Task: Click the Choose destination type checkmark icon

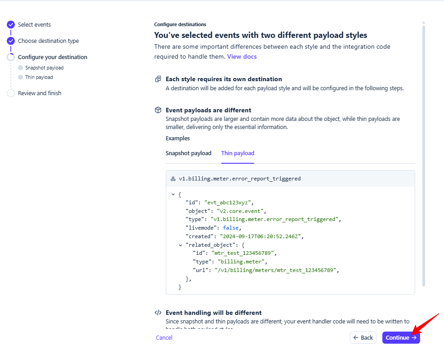Action: [11, 41]
